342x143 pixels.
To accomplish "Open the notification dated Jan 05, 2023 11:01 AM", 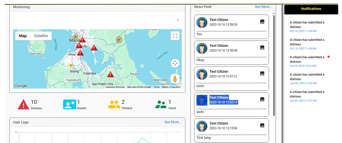I will pos(307,96).
